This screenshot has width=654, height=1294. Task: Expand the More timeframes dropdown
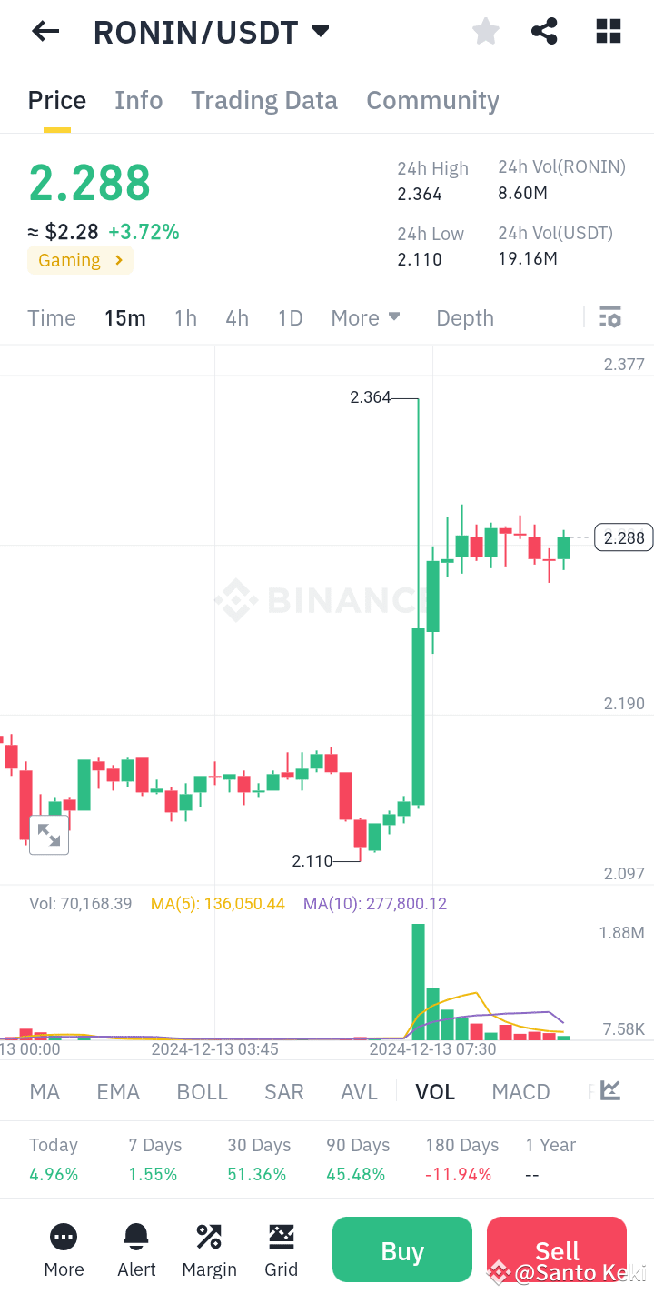(365, 317)
